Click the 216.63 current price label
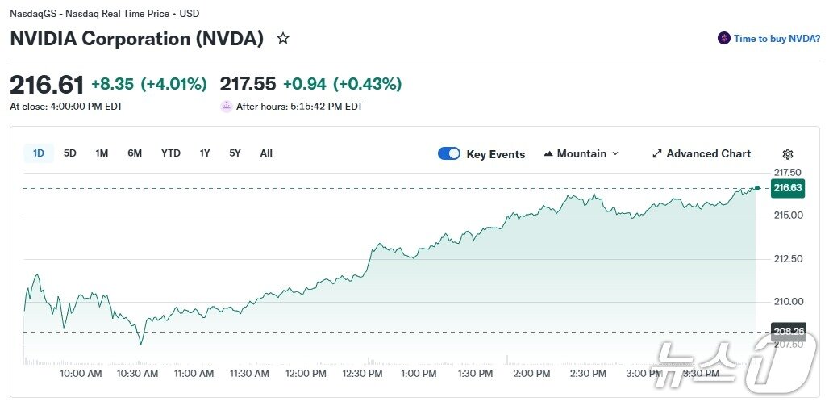Viewport: 829px width, 406px height. 787,188
